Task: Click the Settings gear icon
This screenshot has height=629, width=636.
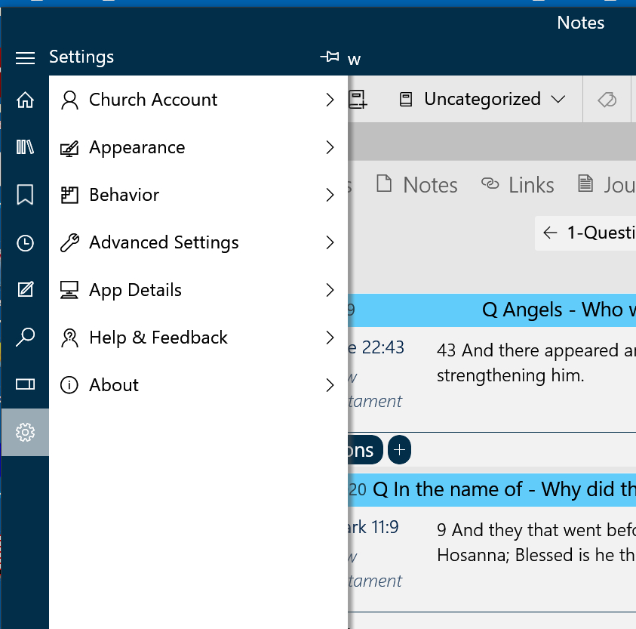Action: point(25,432)
